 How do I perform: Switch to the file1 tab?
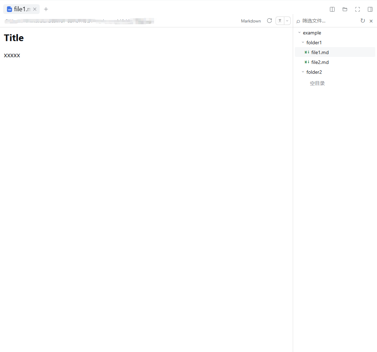tap(21, 9)
